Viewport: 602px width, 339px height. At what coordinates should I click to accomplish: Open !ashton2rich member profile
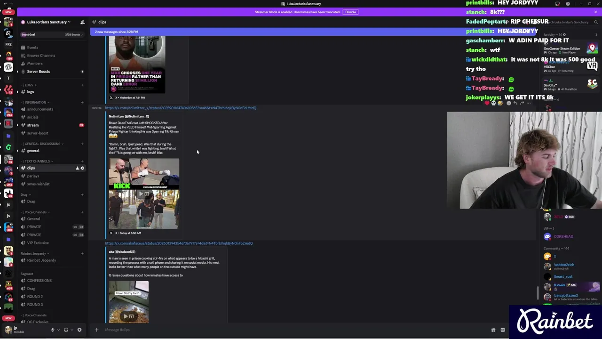(563, 266)
